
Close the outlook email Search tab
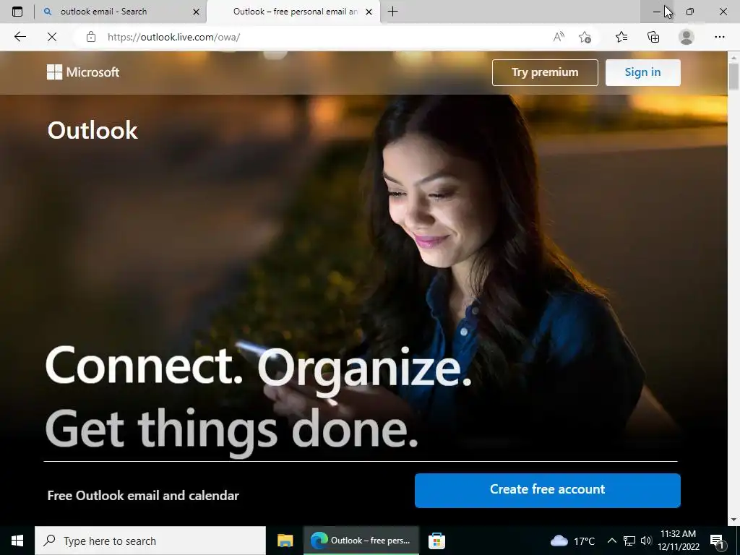pyautogui.click(x=196, y=12)
